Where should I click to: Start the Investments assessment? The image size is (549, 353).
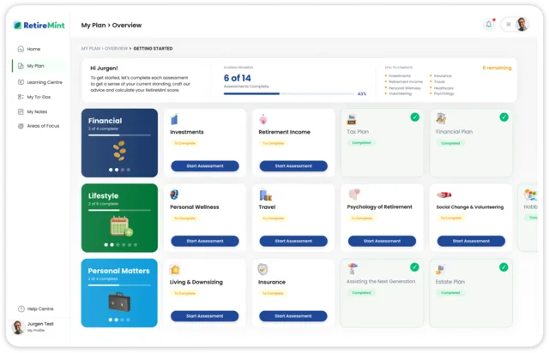[x=205, y=166]
